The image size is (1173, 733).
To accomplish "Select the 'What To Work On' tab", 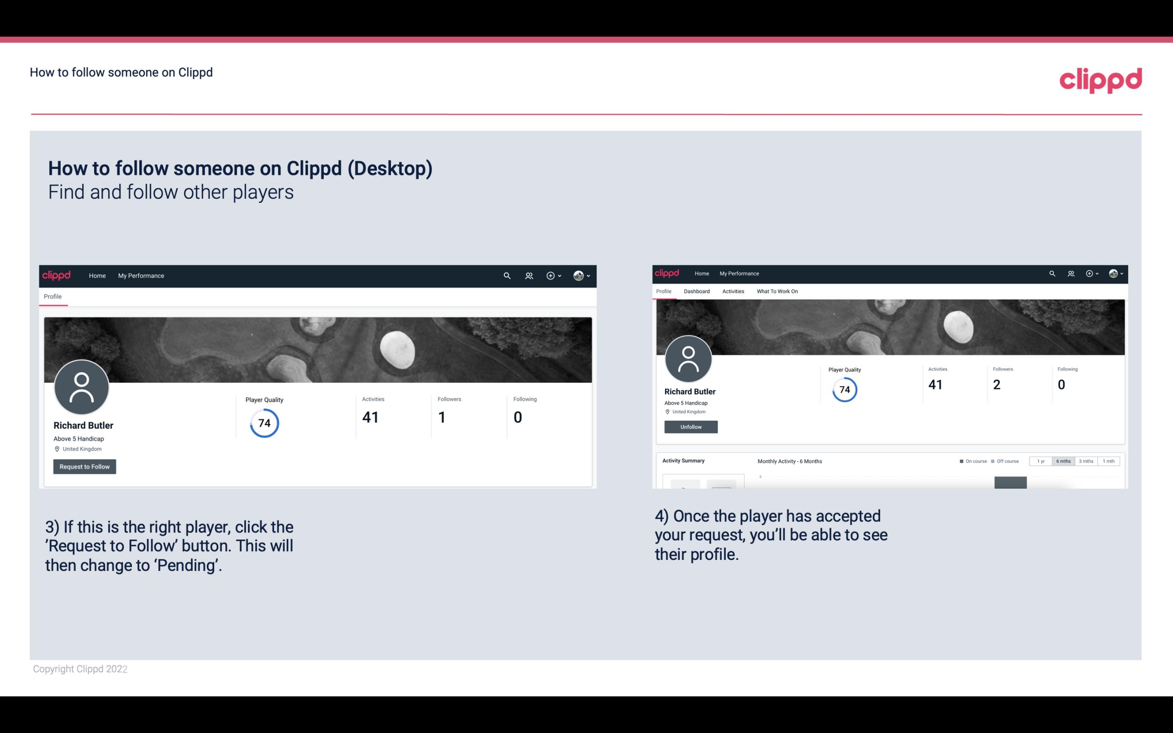I will click(777, 291).
